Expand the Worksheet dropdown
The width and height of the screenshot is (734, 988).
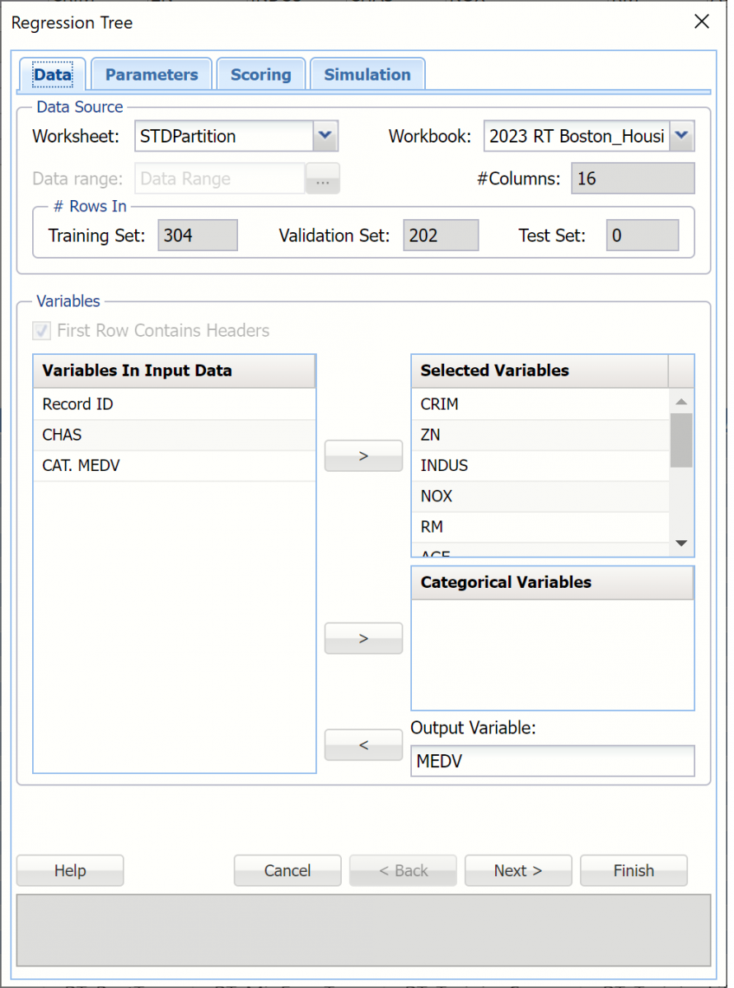coord(325,137)
